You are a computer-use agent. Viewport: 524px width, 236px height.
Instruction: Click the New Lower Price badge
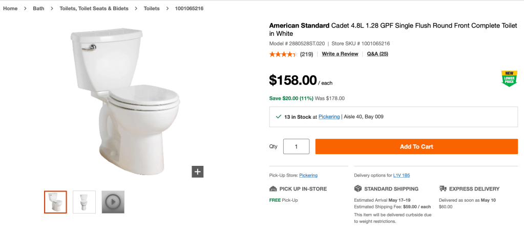coord(509,78)
